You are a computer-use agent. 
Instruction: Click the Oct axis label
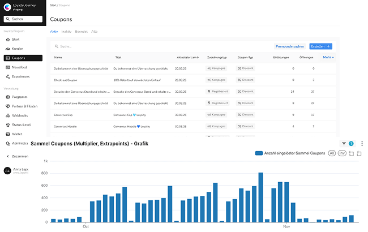(x=85, y=226)
